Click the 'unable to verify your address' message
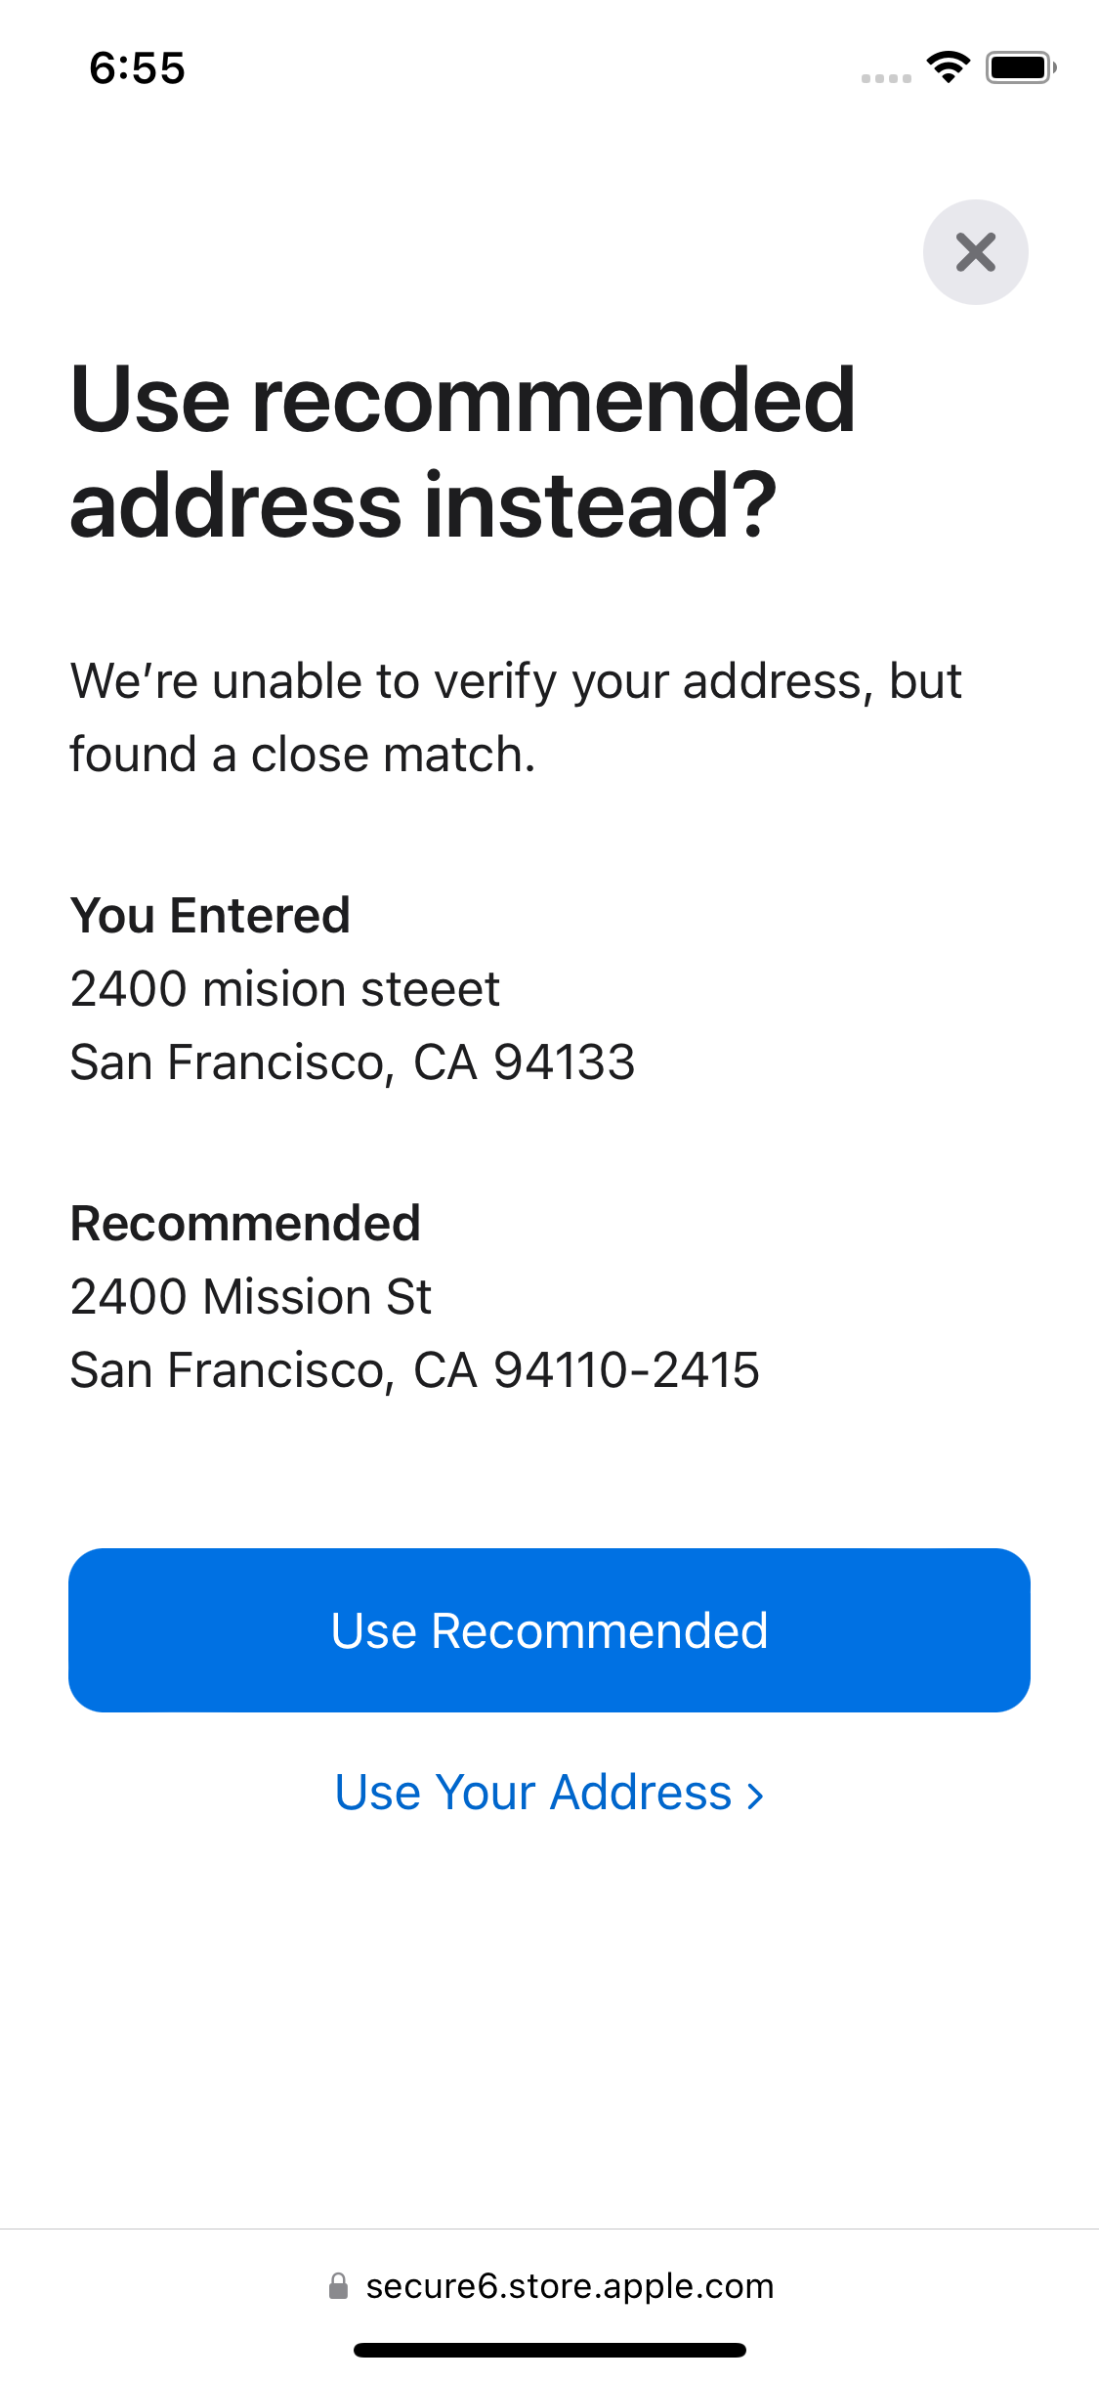 click(516, 681)
